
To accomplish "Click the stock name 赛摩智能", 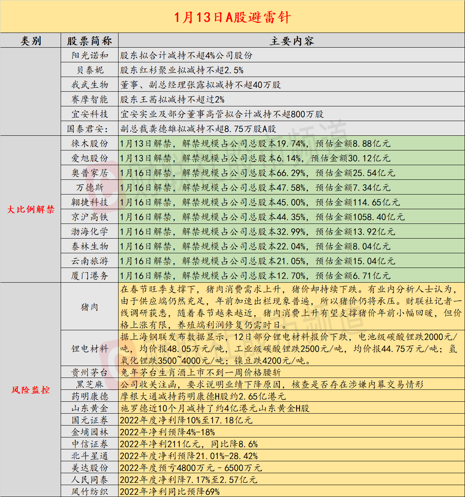I will click(90, 99).
